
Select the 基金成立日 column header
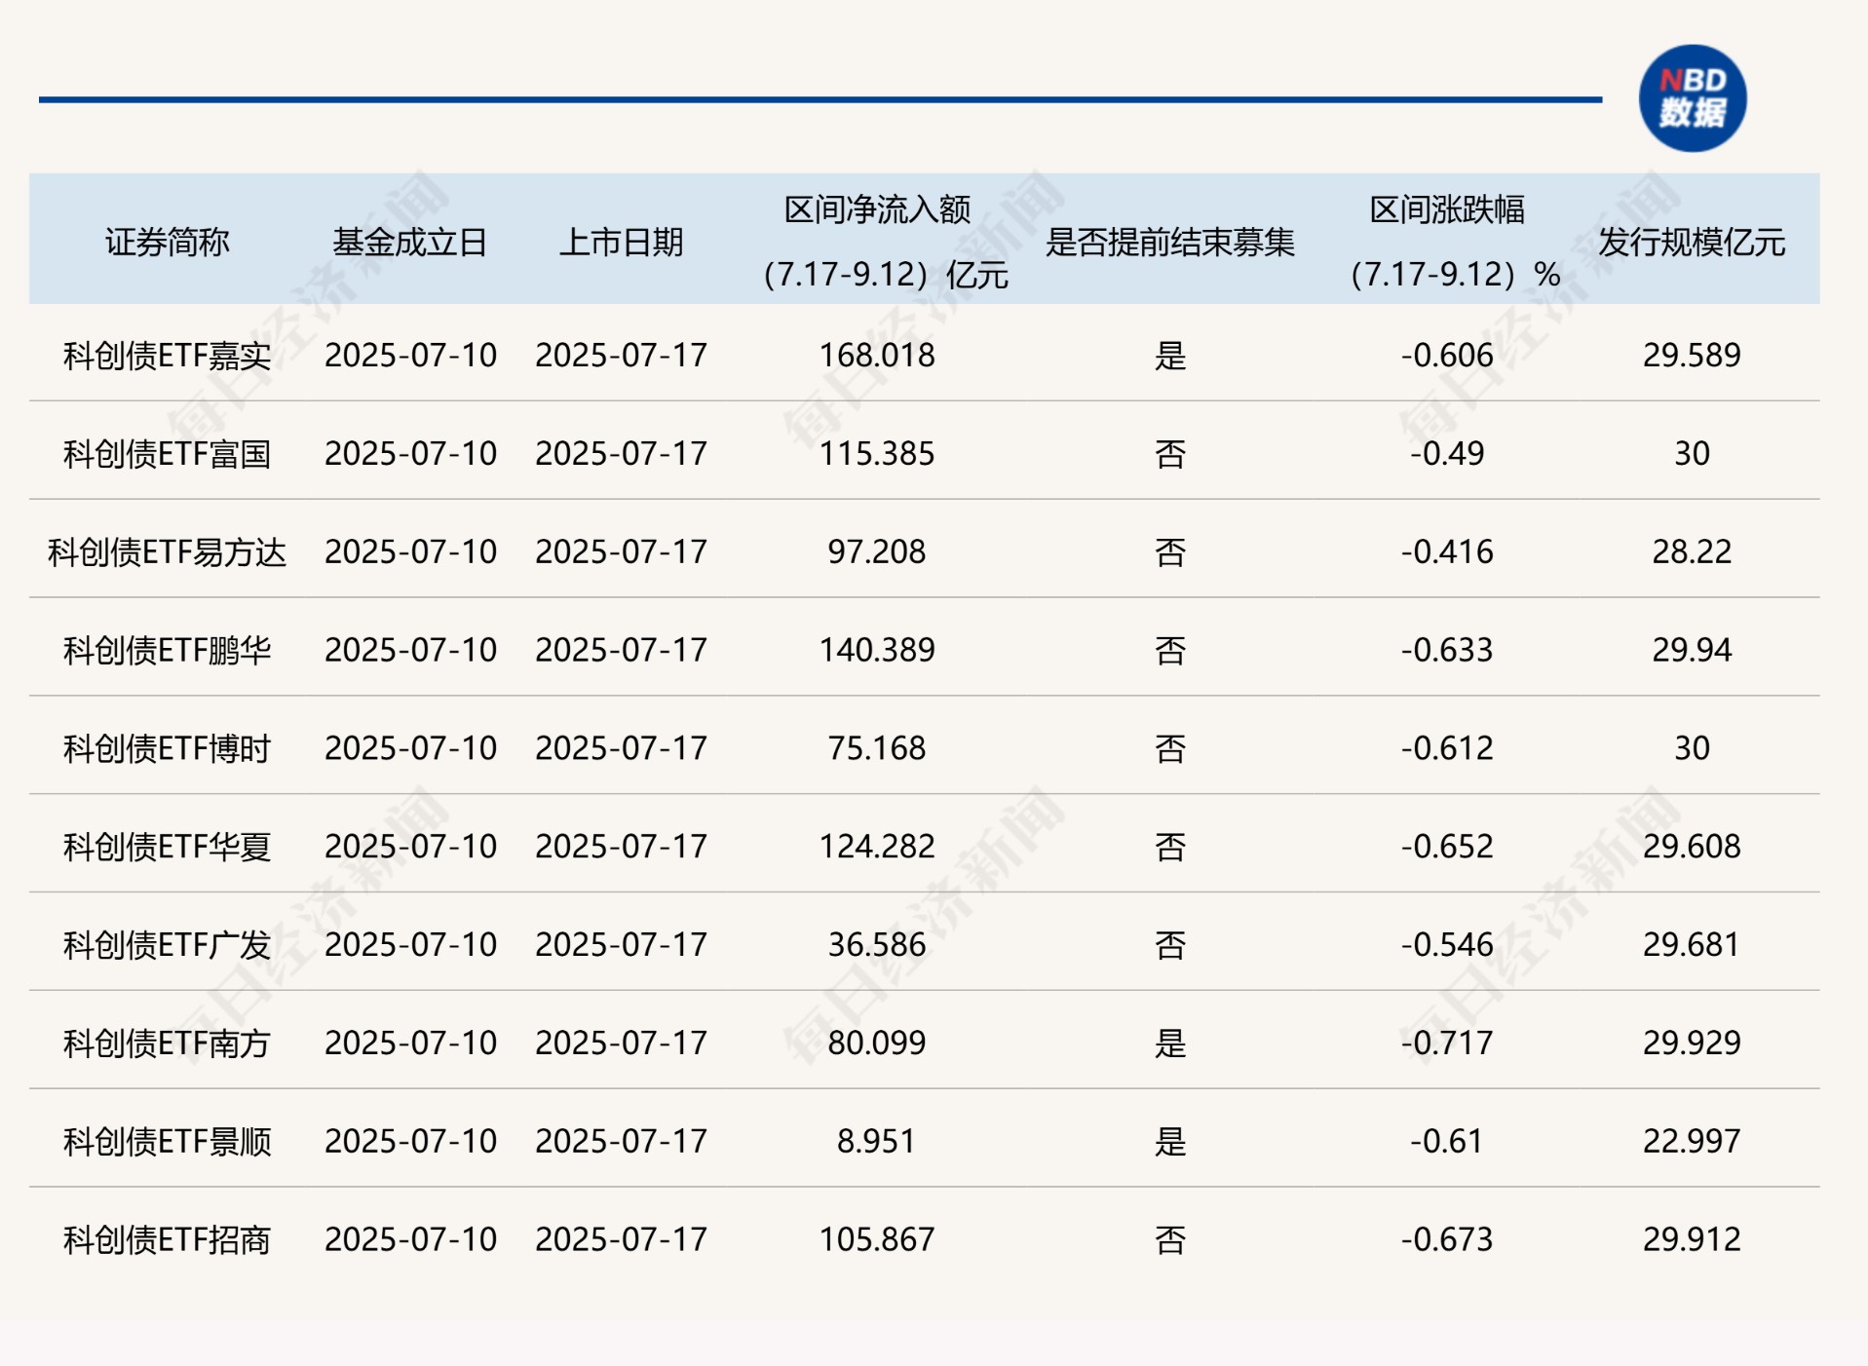coord(409,242)
